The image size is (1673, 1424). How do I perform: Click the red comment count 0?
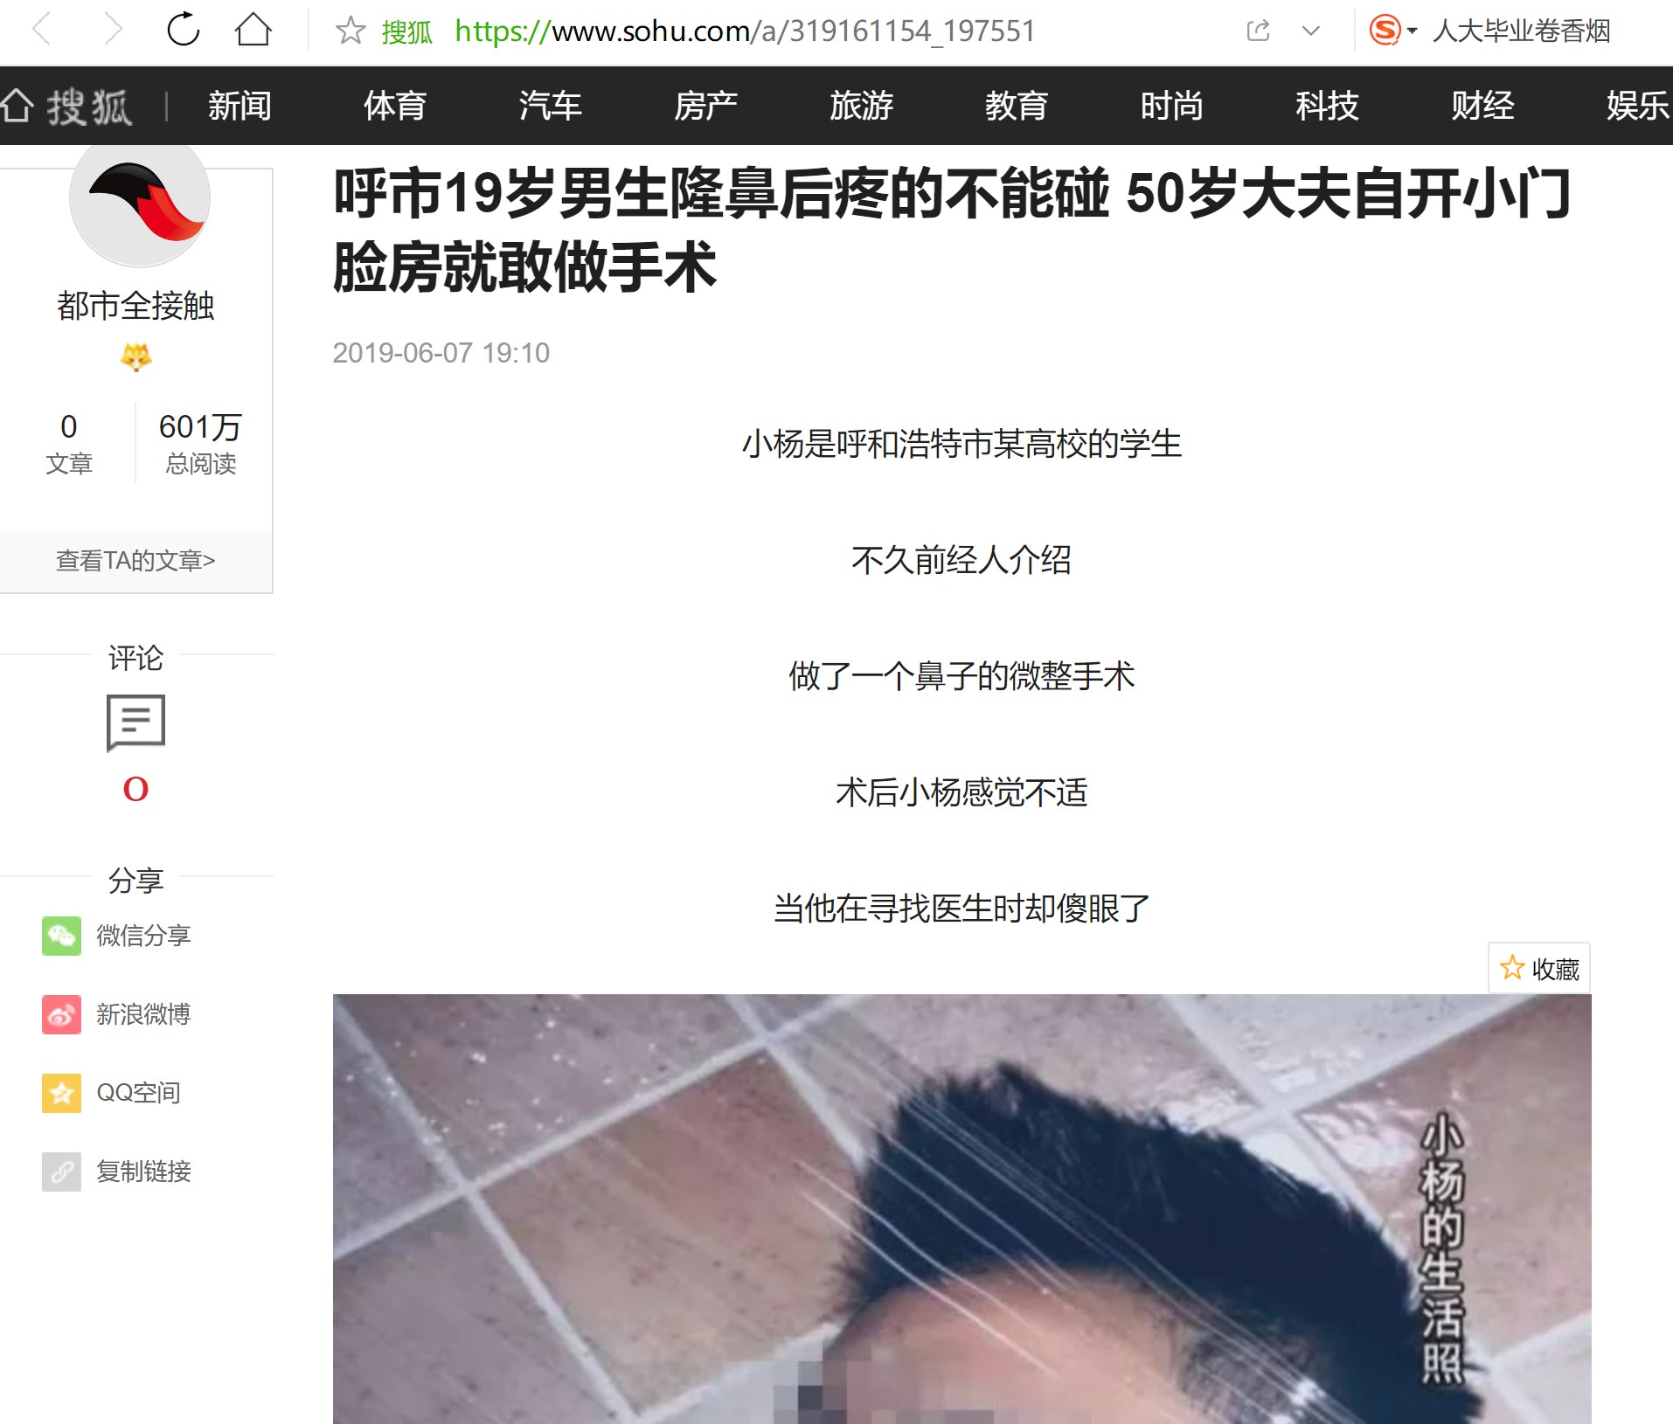tap(135, 790)
